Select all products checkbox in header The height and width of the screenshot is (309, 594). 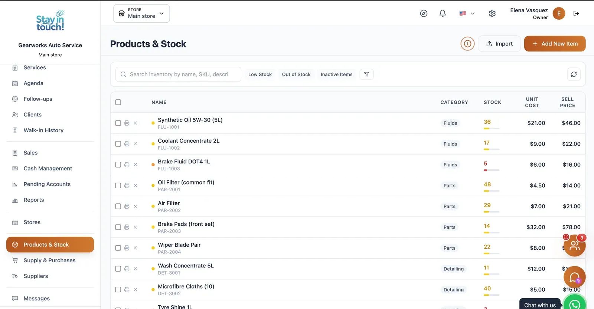pos(118,102)
